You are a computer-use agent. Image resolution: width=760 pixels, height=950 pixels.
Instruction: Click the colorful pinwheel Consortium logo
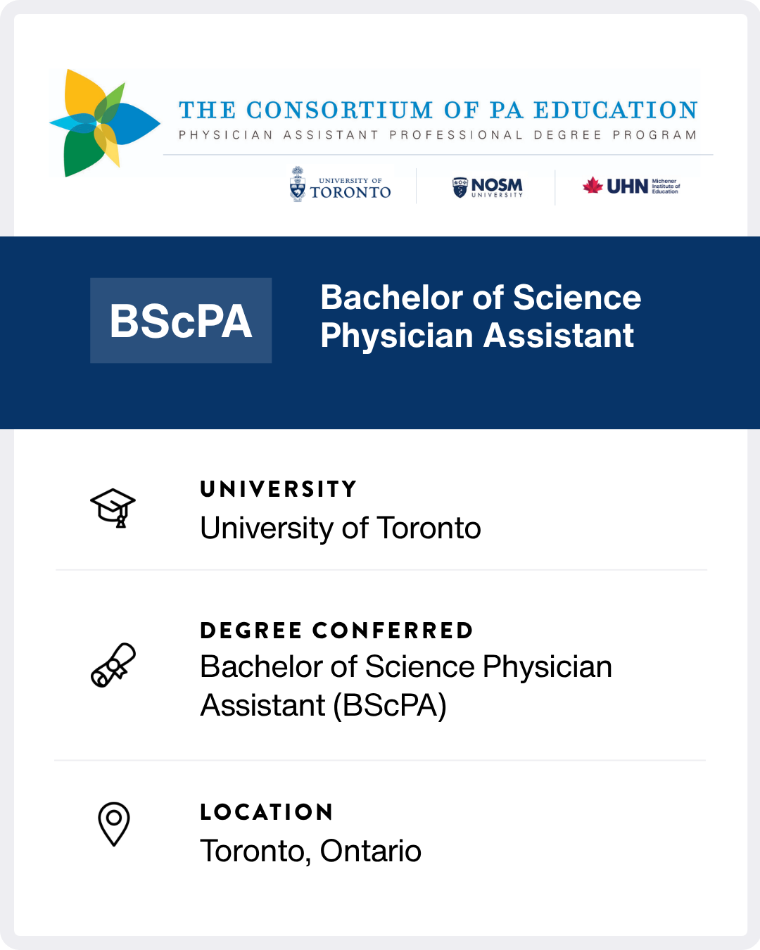(x=104, y=123)
